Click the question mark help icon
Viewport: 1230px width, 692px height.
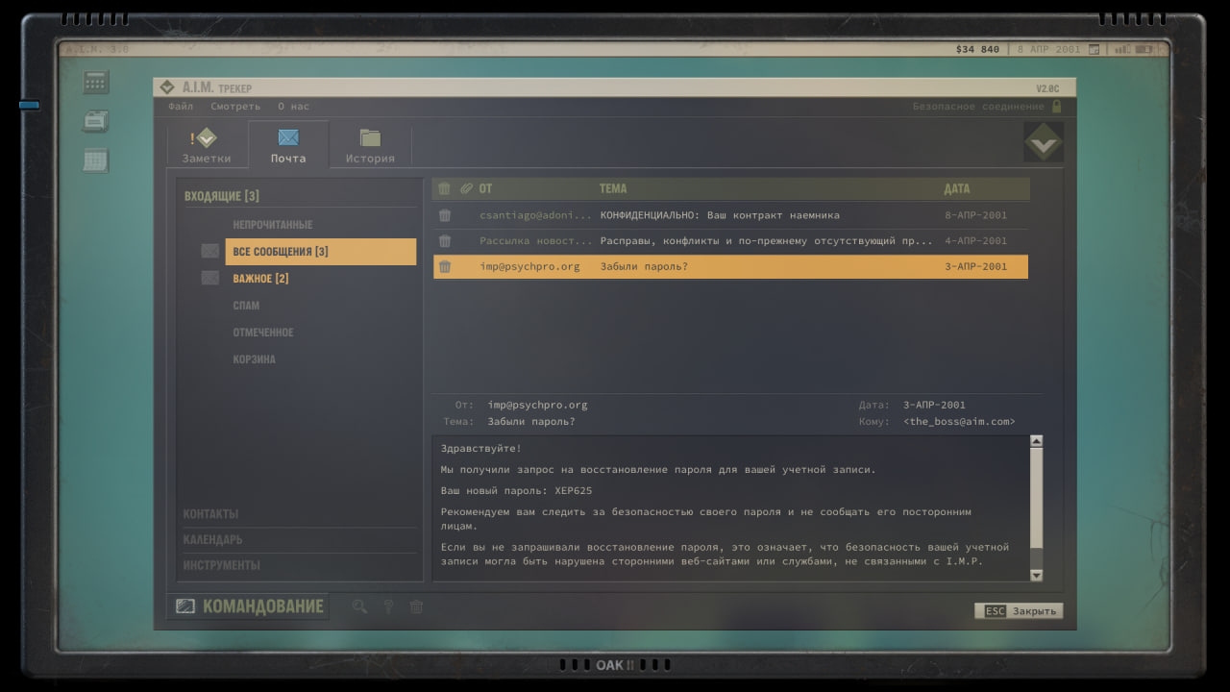pos(388,606)
